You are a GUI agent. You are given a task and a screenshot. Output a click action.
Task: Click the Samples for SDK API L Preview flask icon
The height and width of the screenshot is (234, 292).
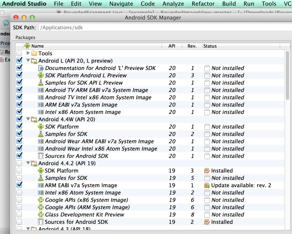coord(41,83)
